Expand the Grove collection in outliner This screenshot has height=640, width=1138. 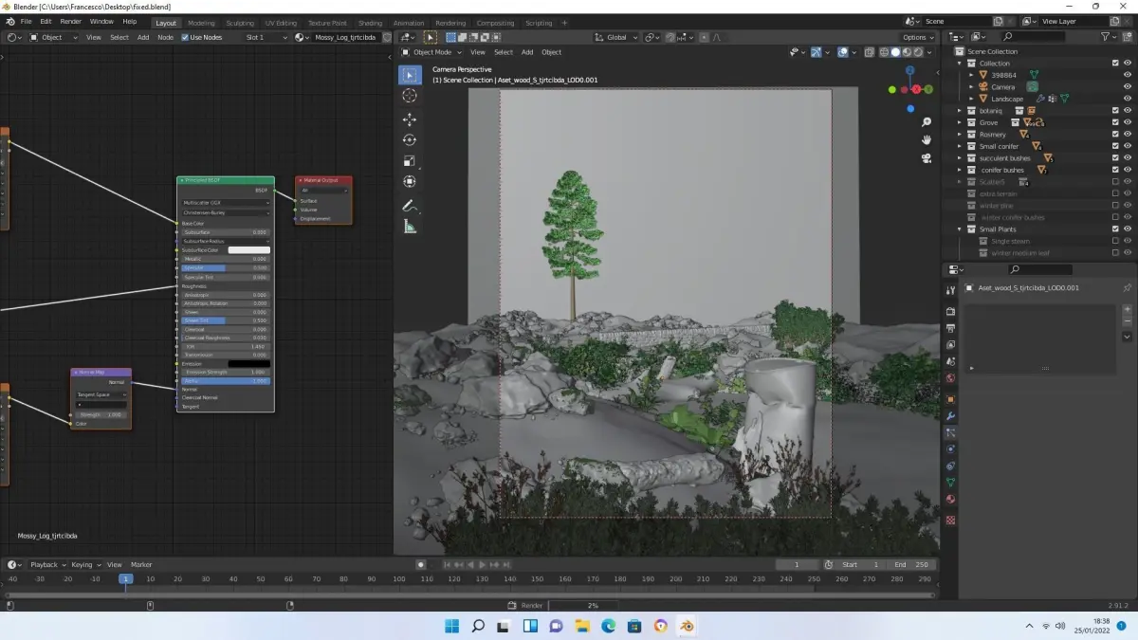tap(959, 122)
